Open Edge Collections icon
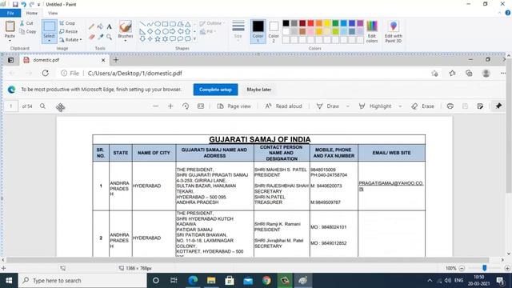The height and width of the screenshot is (288, 512). click(469, 73)
